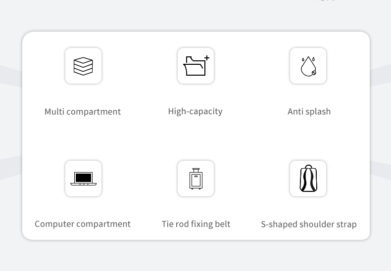Click the stacked layers Multi compartment icon
The height and width of the screenshot is (271, 391).
pos(83,66)
